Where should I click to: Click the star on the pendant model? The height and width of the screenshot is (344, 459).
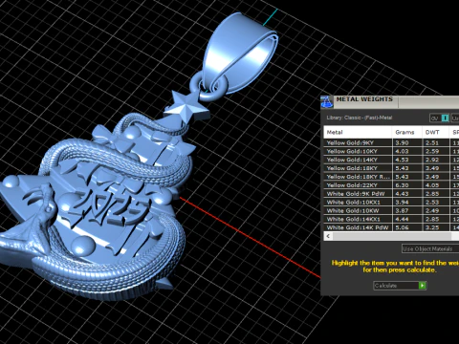coord(186,107)
